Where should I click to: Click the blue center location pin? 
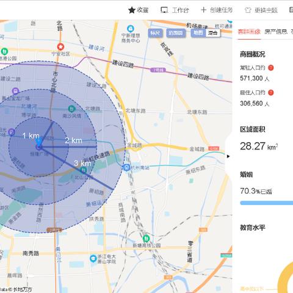point(38,142)
